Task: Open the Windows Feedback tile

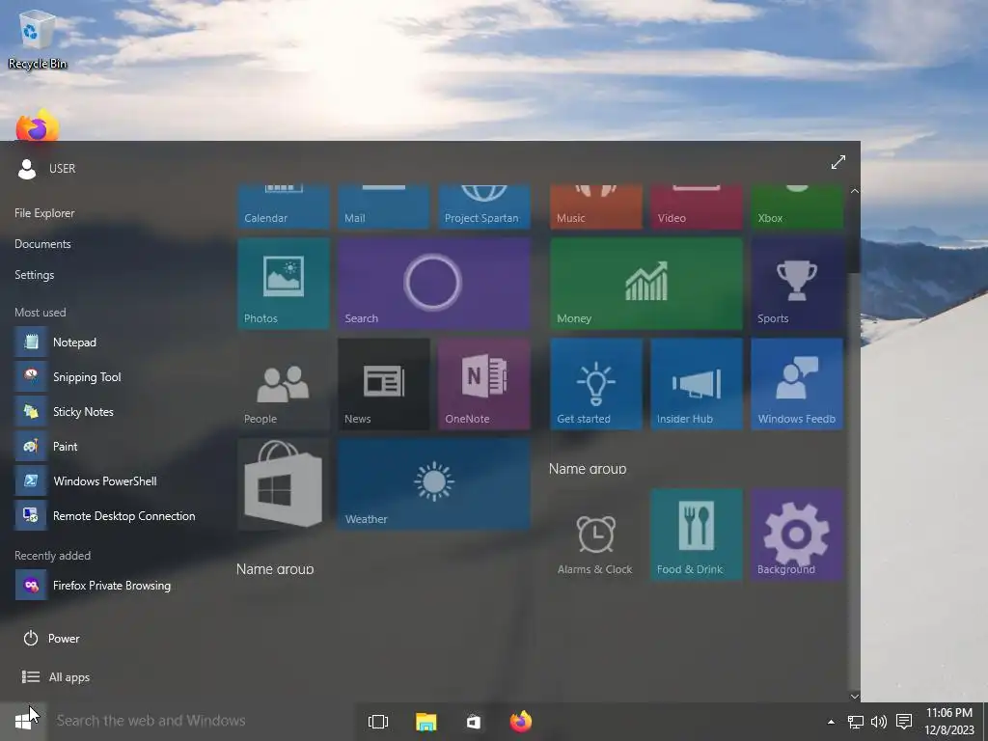Action: [796, 384]
